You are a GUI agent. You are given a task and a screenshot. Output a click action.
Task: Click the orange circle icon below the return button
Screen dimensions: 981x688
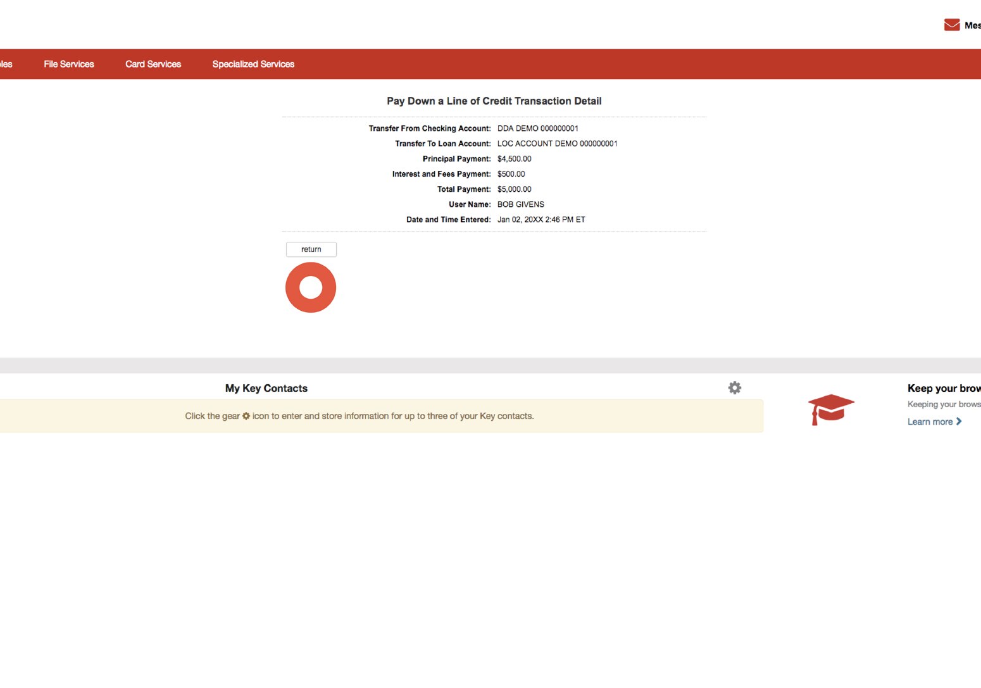coord(310,287)
